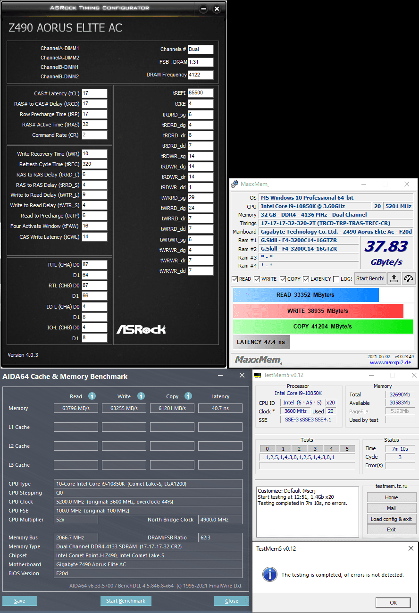The height and width of the screenshot is (613, 419).
Task: Click the testmem.tz.ru label
Action: [391, 486]
